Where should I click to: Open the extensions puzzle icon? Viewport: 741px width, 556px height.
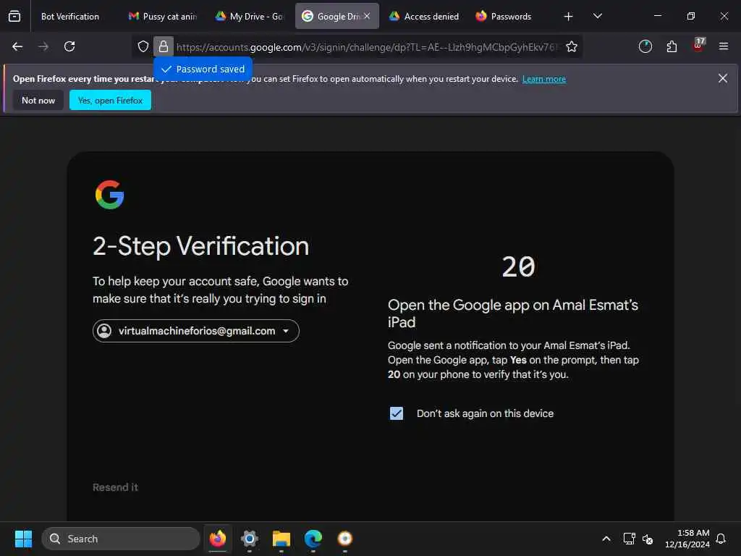[672, 46]
